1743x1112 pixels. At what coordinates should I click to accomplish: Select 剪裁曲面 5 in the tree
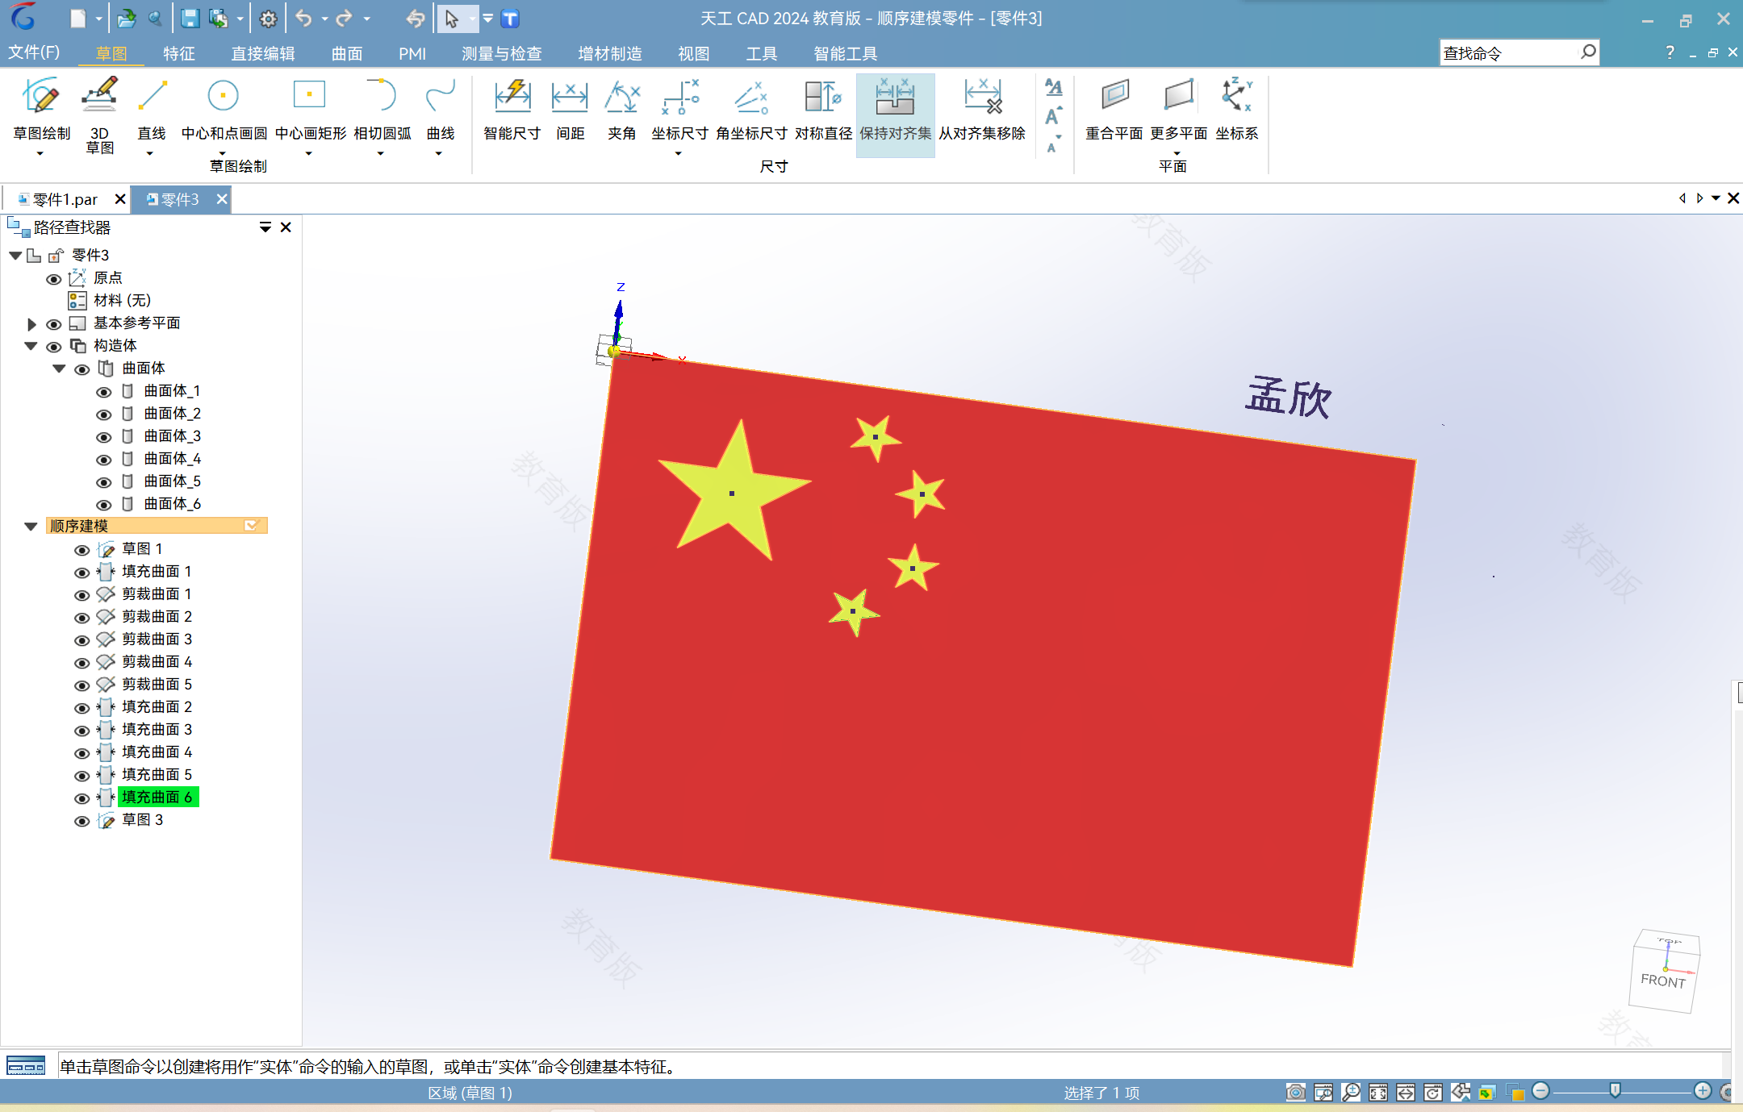(157, 685)
